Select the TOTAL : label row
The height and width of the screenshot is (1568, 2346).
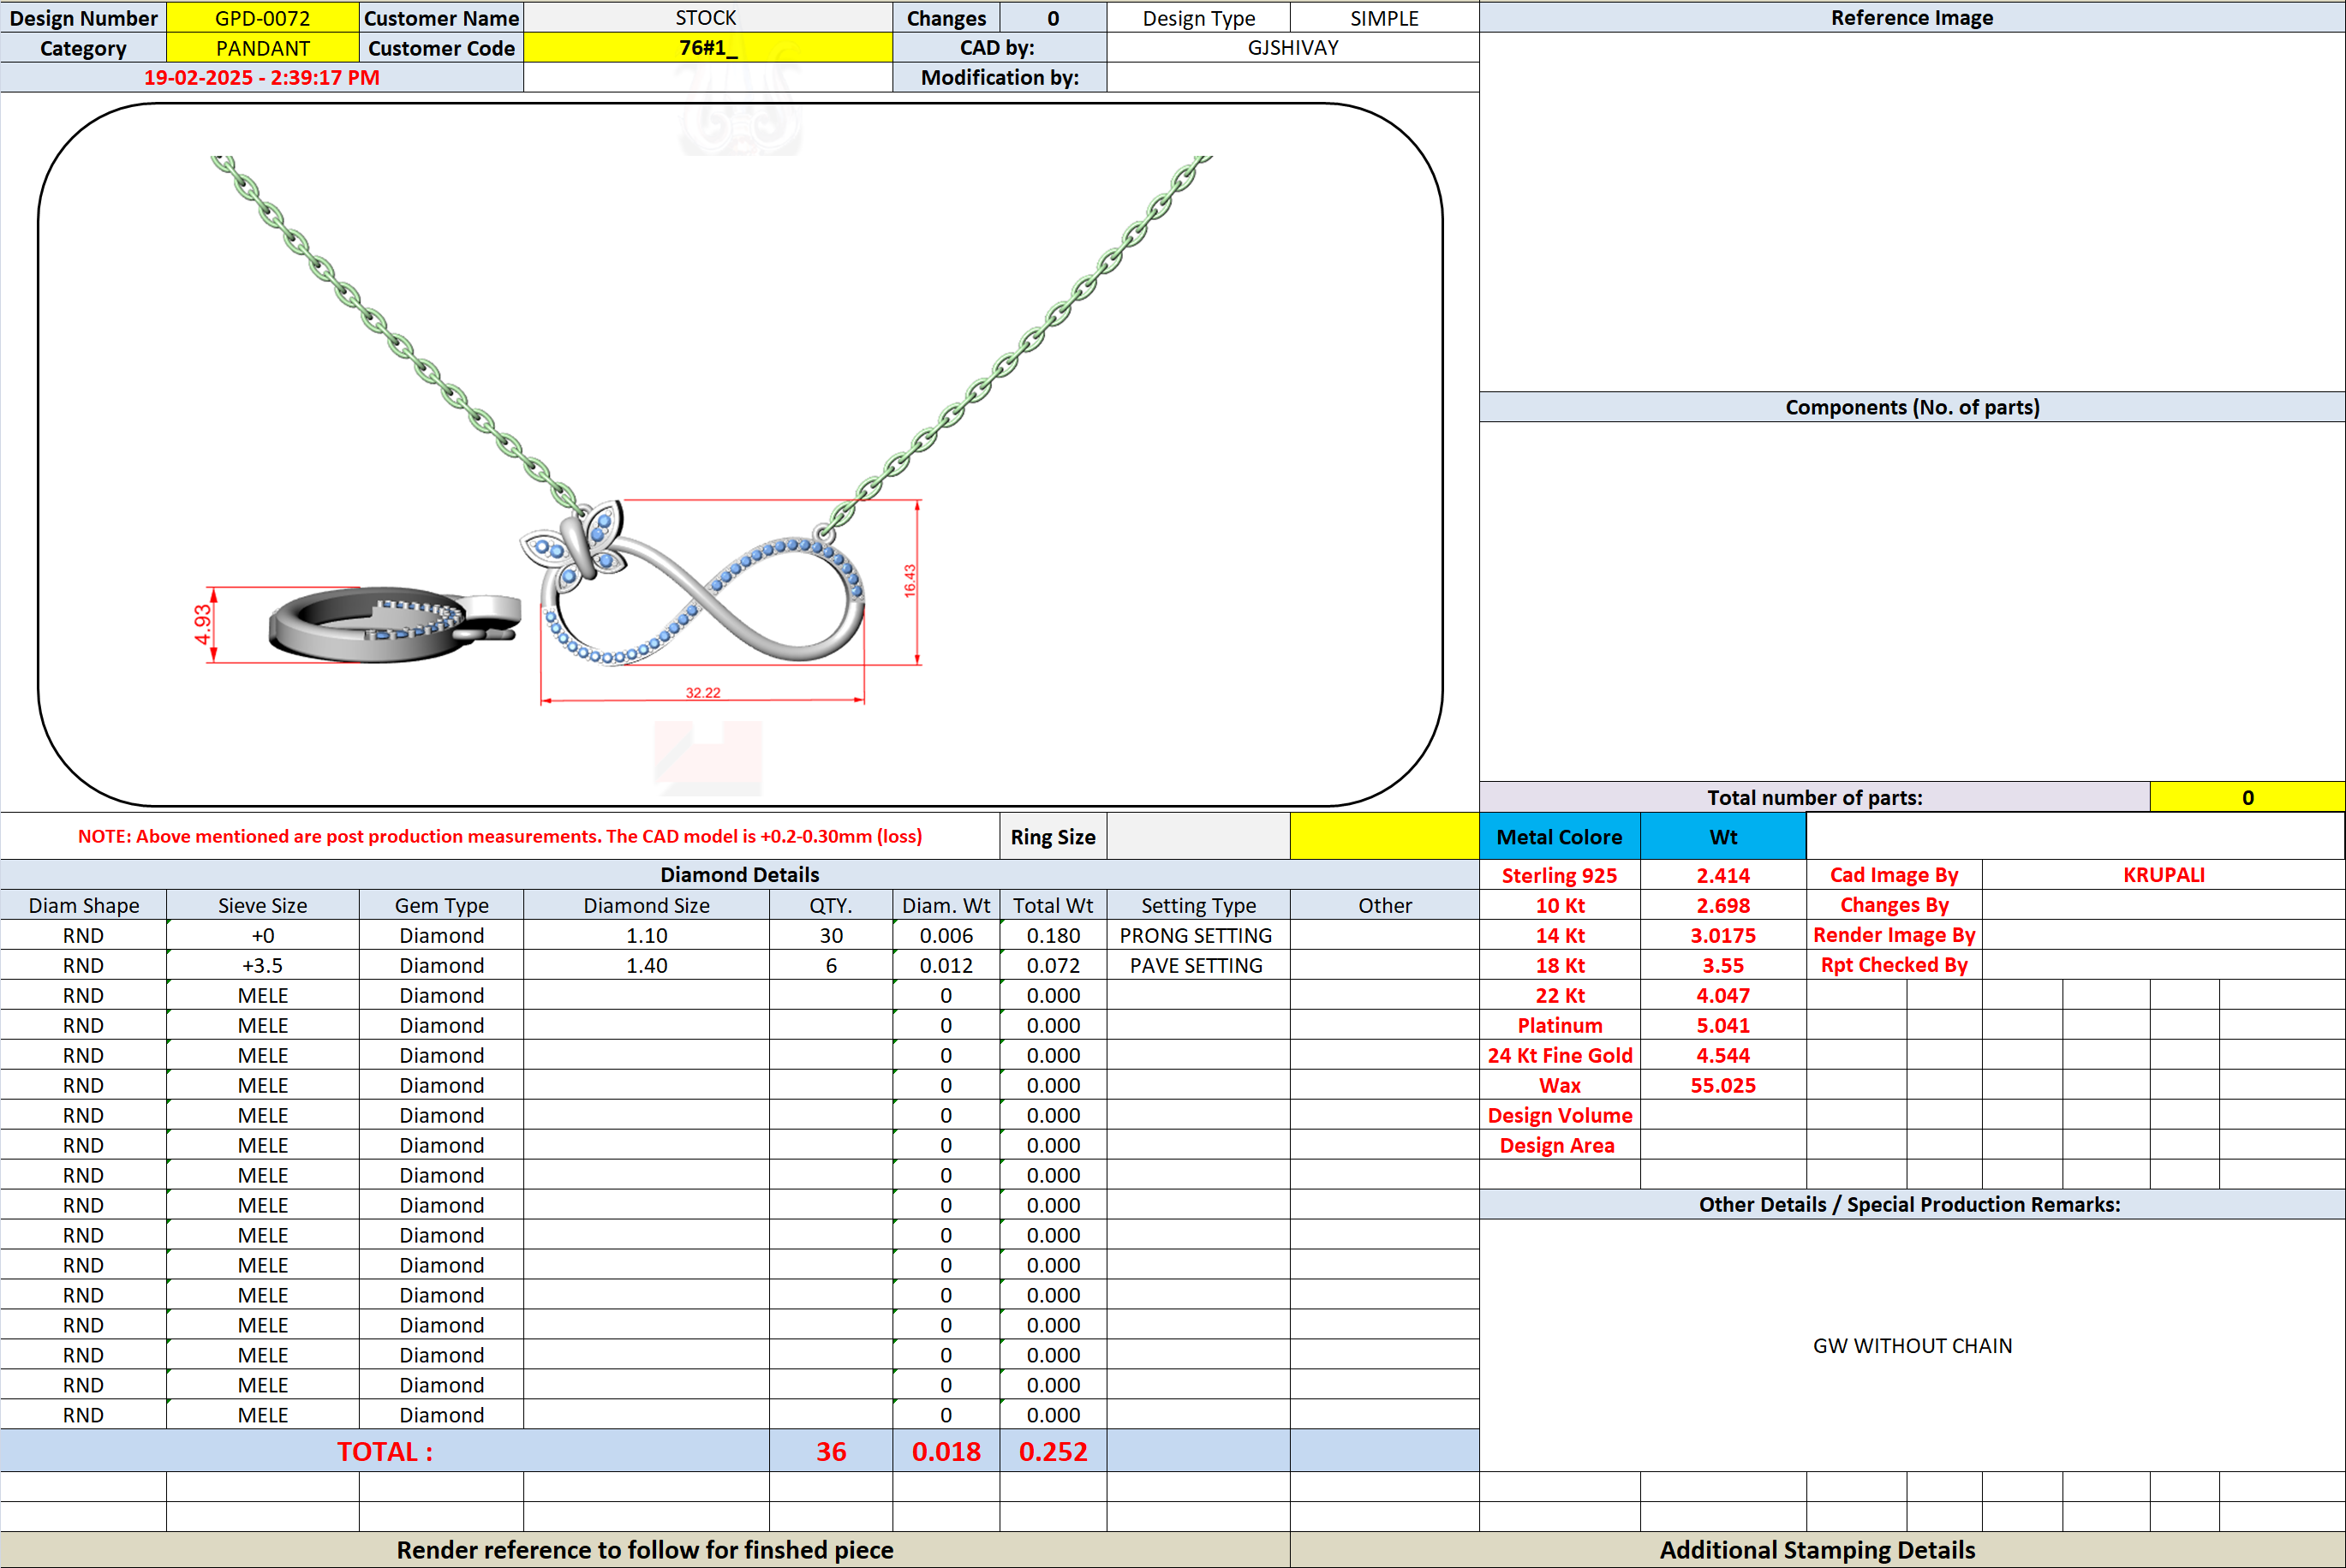[x=385, y=1451]
